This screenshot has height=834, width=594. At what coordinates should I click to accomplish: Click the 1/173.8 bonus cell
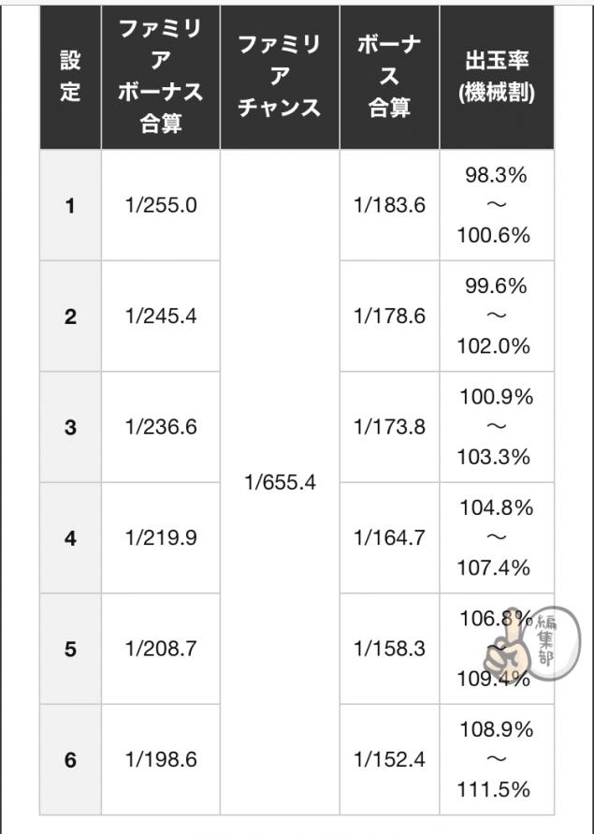click(x=389, y=428)
